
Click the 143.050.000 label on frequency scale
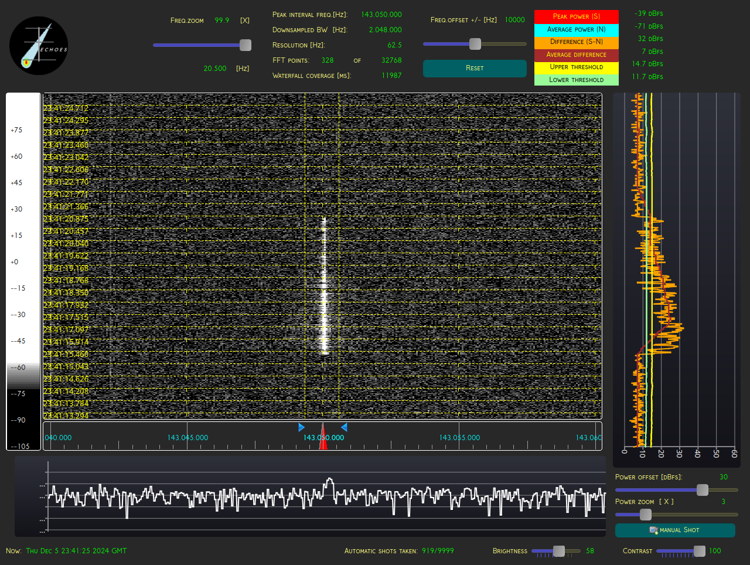[323, 438]
